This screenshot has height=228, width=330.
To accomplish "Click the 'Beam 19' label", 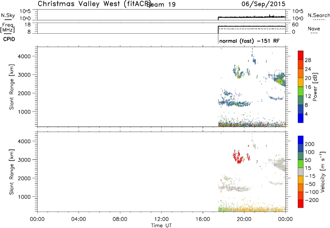I will [x=161, y=5].
